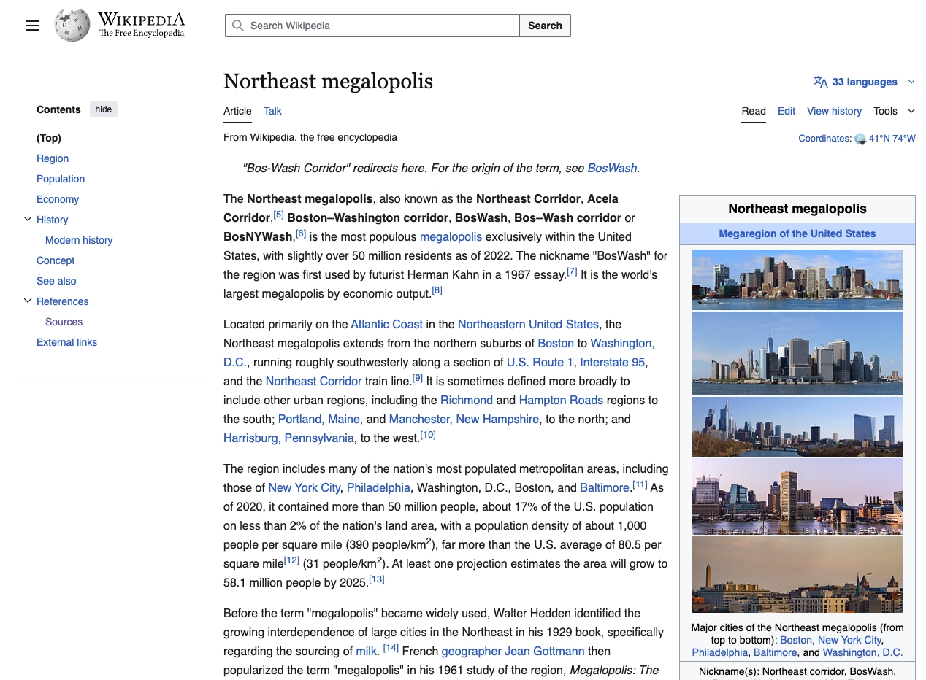926x680 pixels.
Task: Open the hamburger main menu icon
Action: pos(32,26)
